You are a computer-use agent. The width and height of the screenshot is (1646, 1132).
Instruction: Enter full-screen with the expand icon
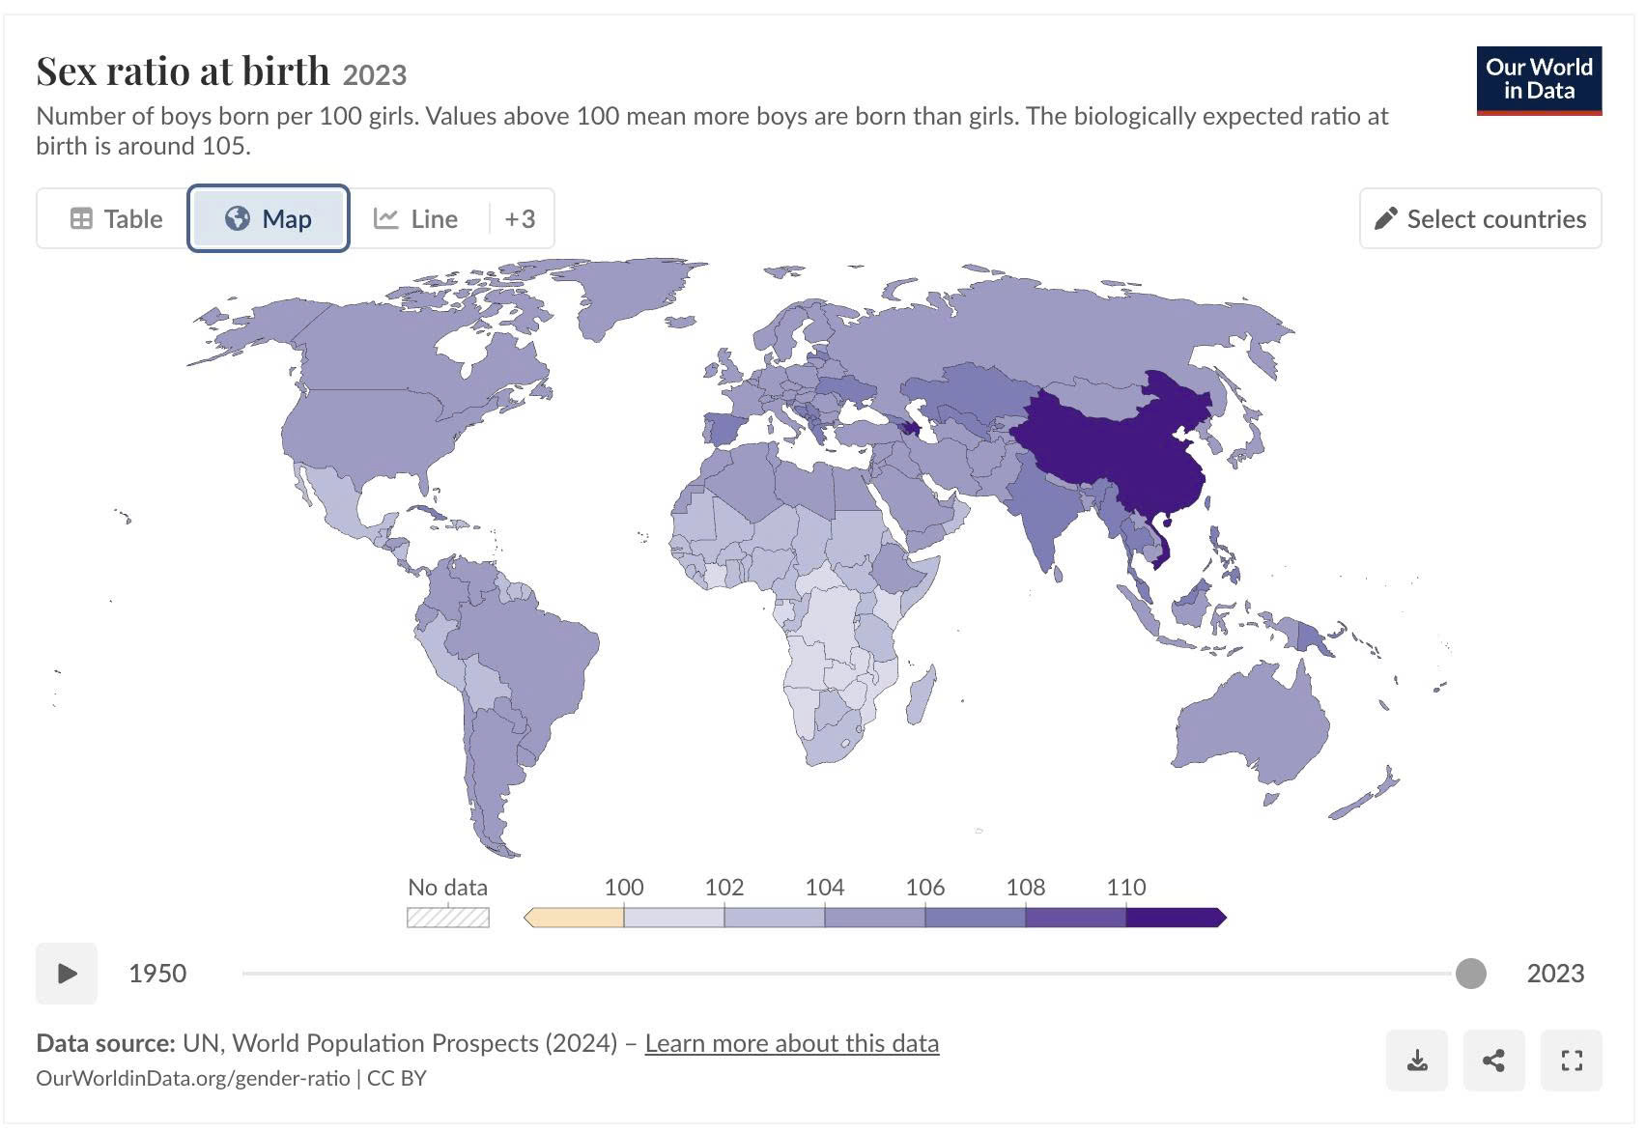click(x=1572, y=1061)
